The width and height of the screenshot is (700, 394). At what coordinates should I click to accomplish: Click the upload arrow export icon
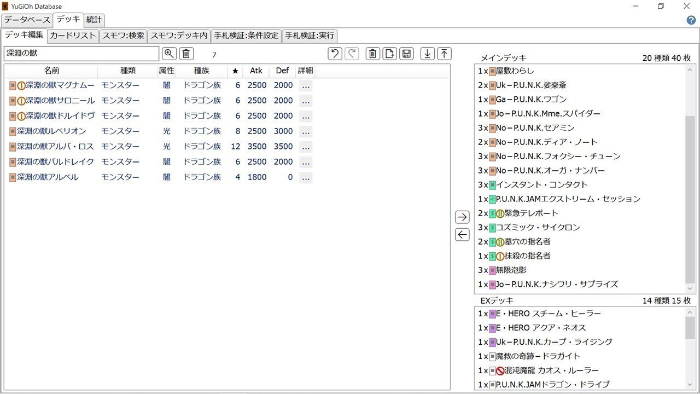(x=445, y=54)
